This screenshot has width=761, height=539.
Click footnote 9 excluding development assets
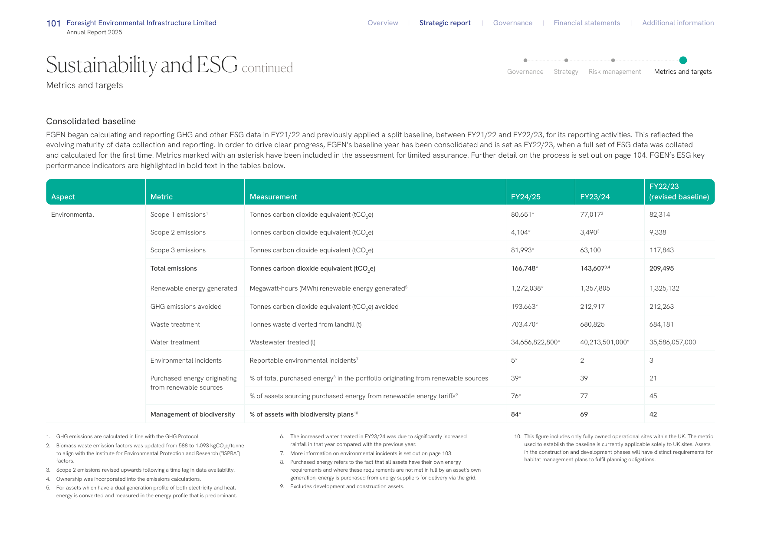click(342, 486)
